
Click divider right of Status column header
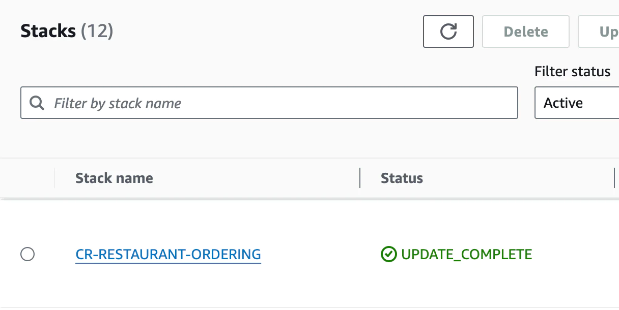(614, 178)
